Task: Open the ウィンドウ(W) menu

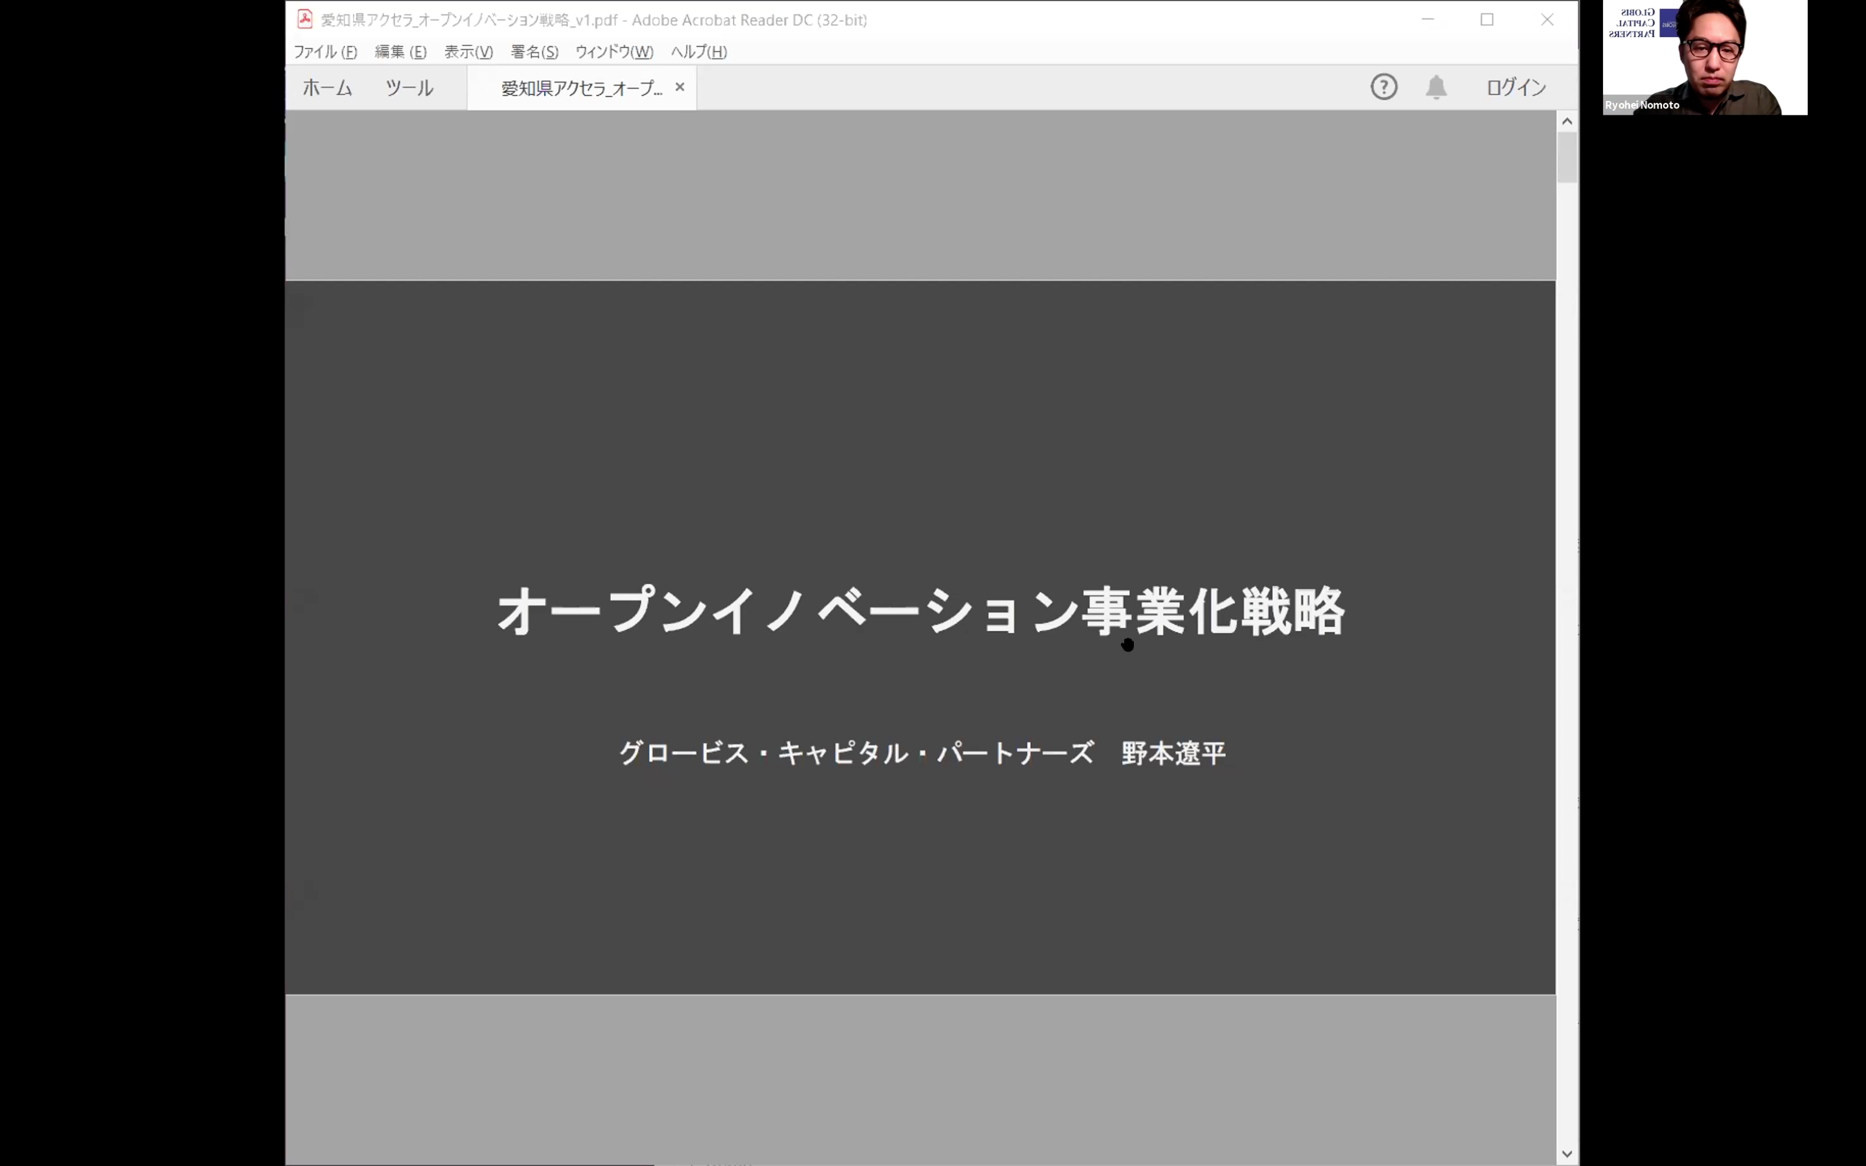Action: point(614,52)
